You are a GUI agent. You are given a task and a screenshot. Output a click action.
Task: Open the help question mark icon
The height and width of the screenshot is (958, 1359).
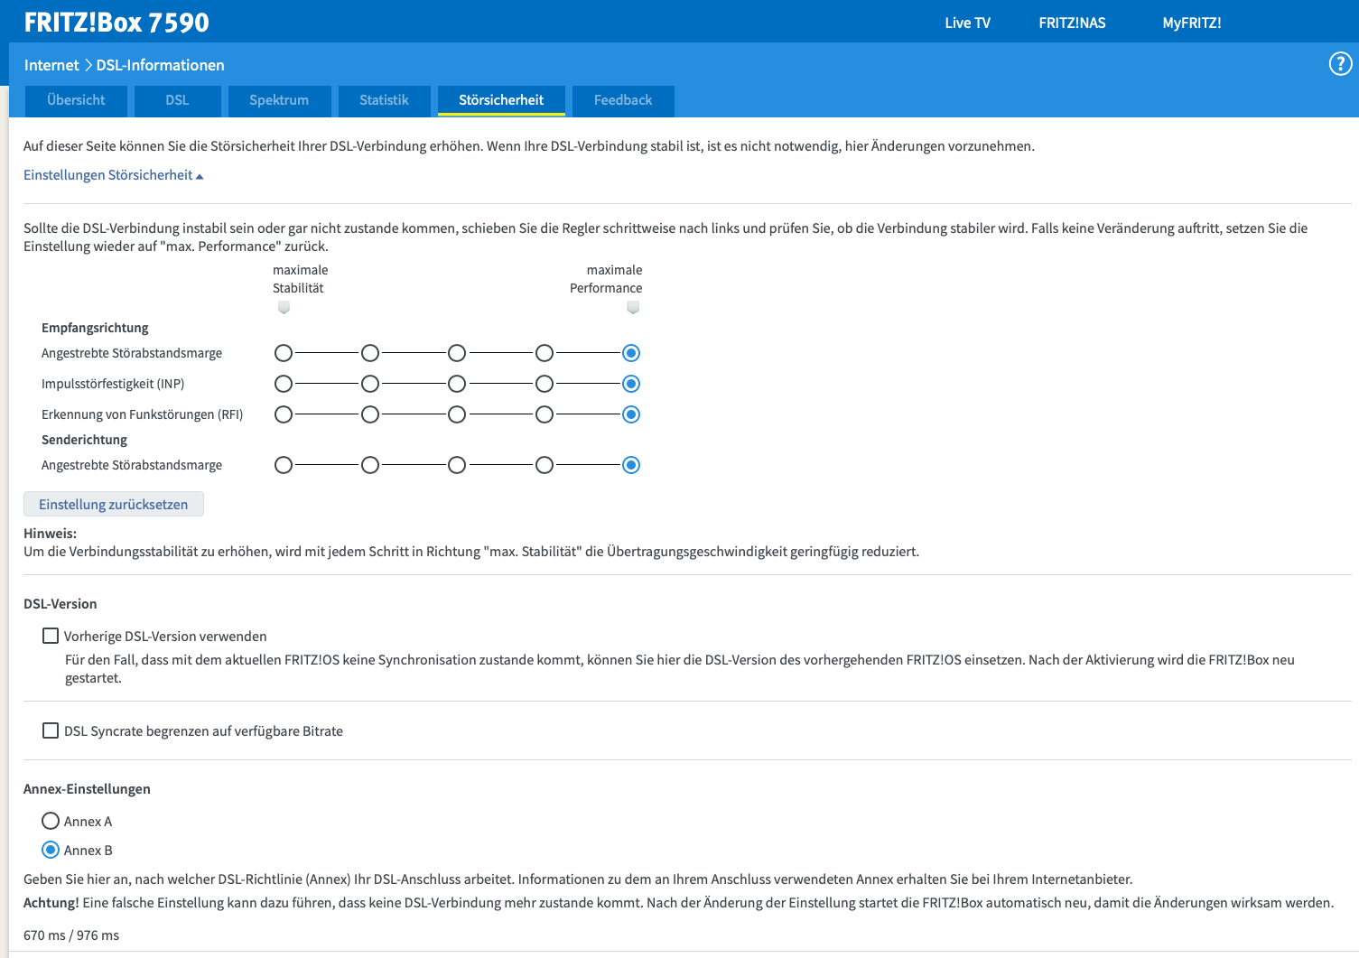pyautogui.click(x=1340, y=64)
